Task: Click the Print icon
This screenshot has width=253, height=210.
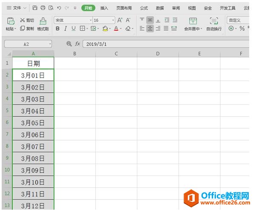Action: tap(43, 8)
